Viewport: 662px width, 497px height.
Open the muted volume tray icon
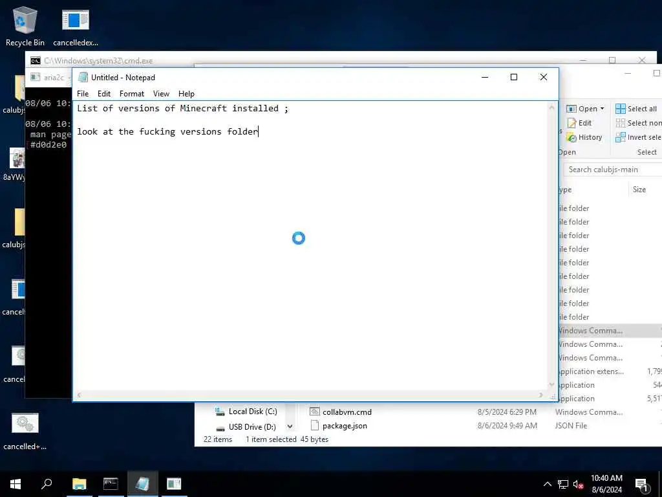[579, 484]
